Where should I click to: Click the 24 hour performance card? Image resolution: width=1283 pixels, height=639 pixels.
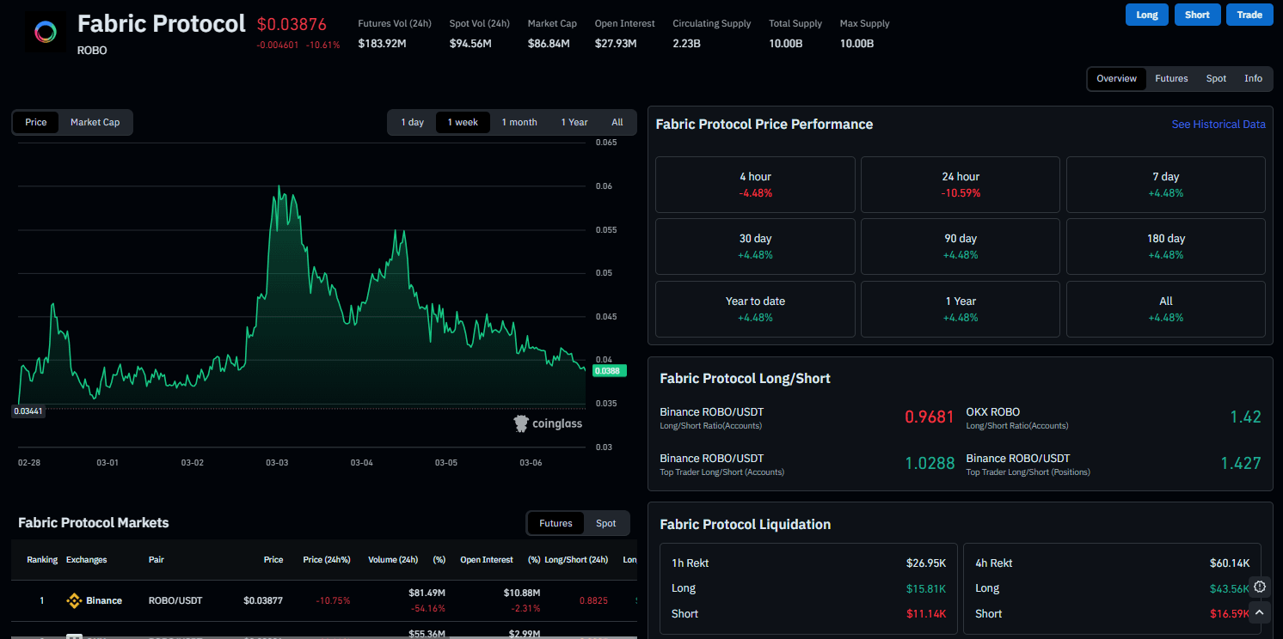tap(961, 185)
